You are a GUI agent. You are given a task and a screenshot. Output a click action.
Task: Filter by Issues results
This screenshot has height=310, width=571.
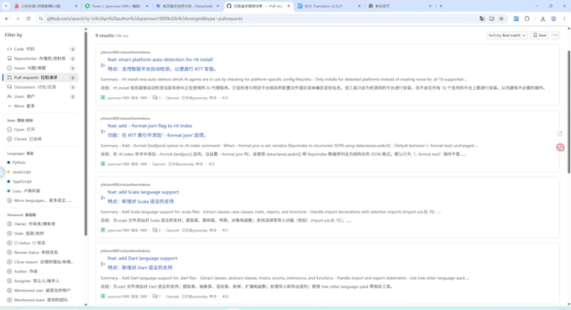41,68
